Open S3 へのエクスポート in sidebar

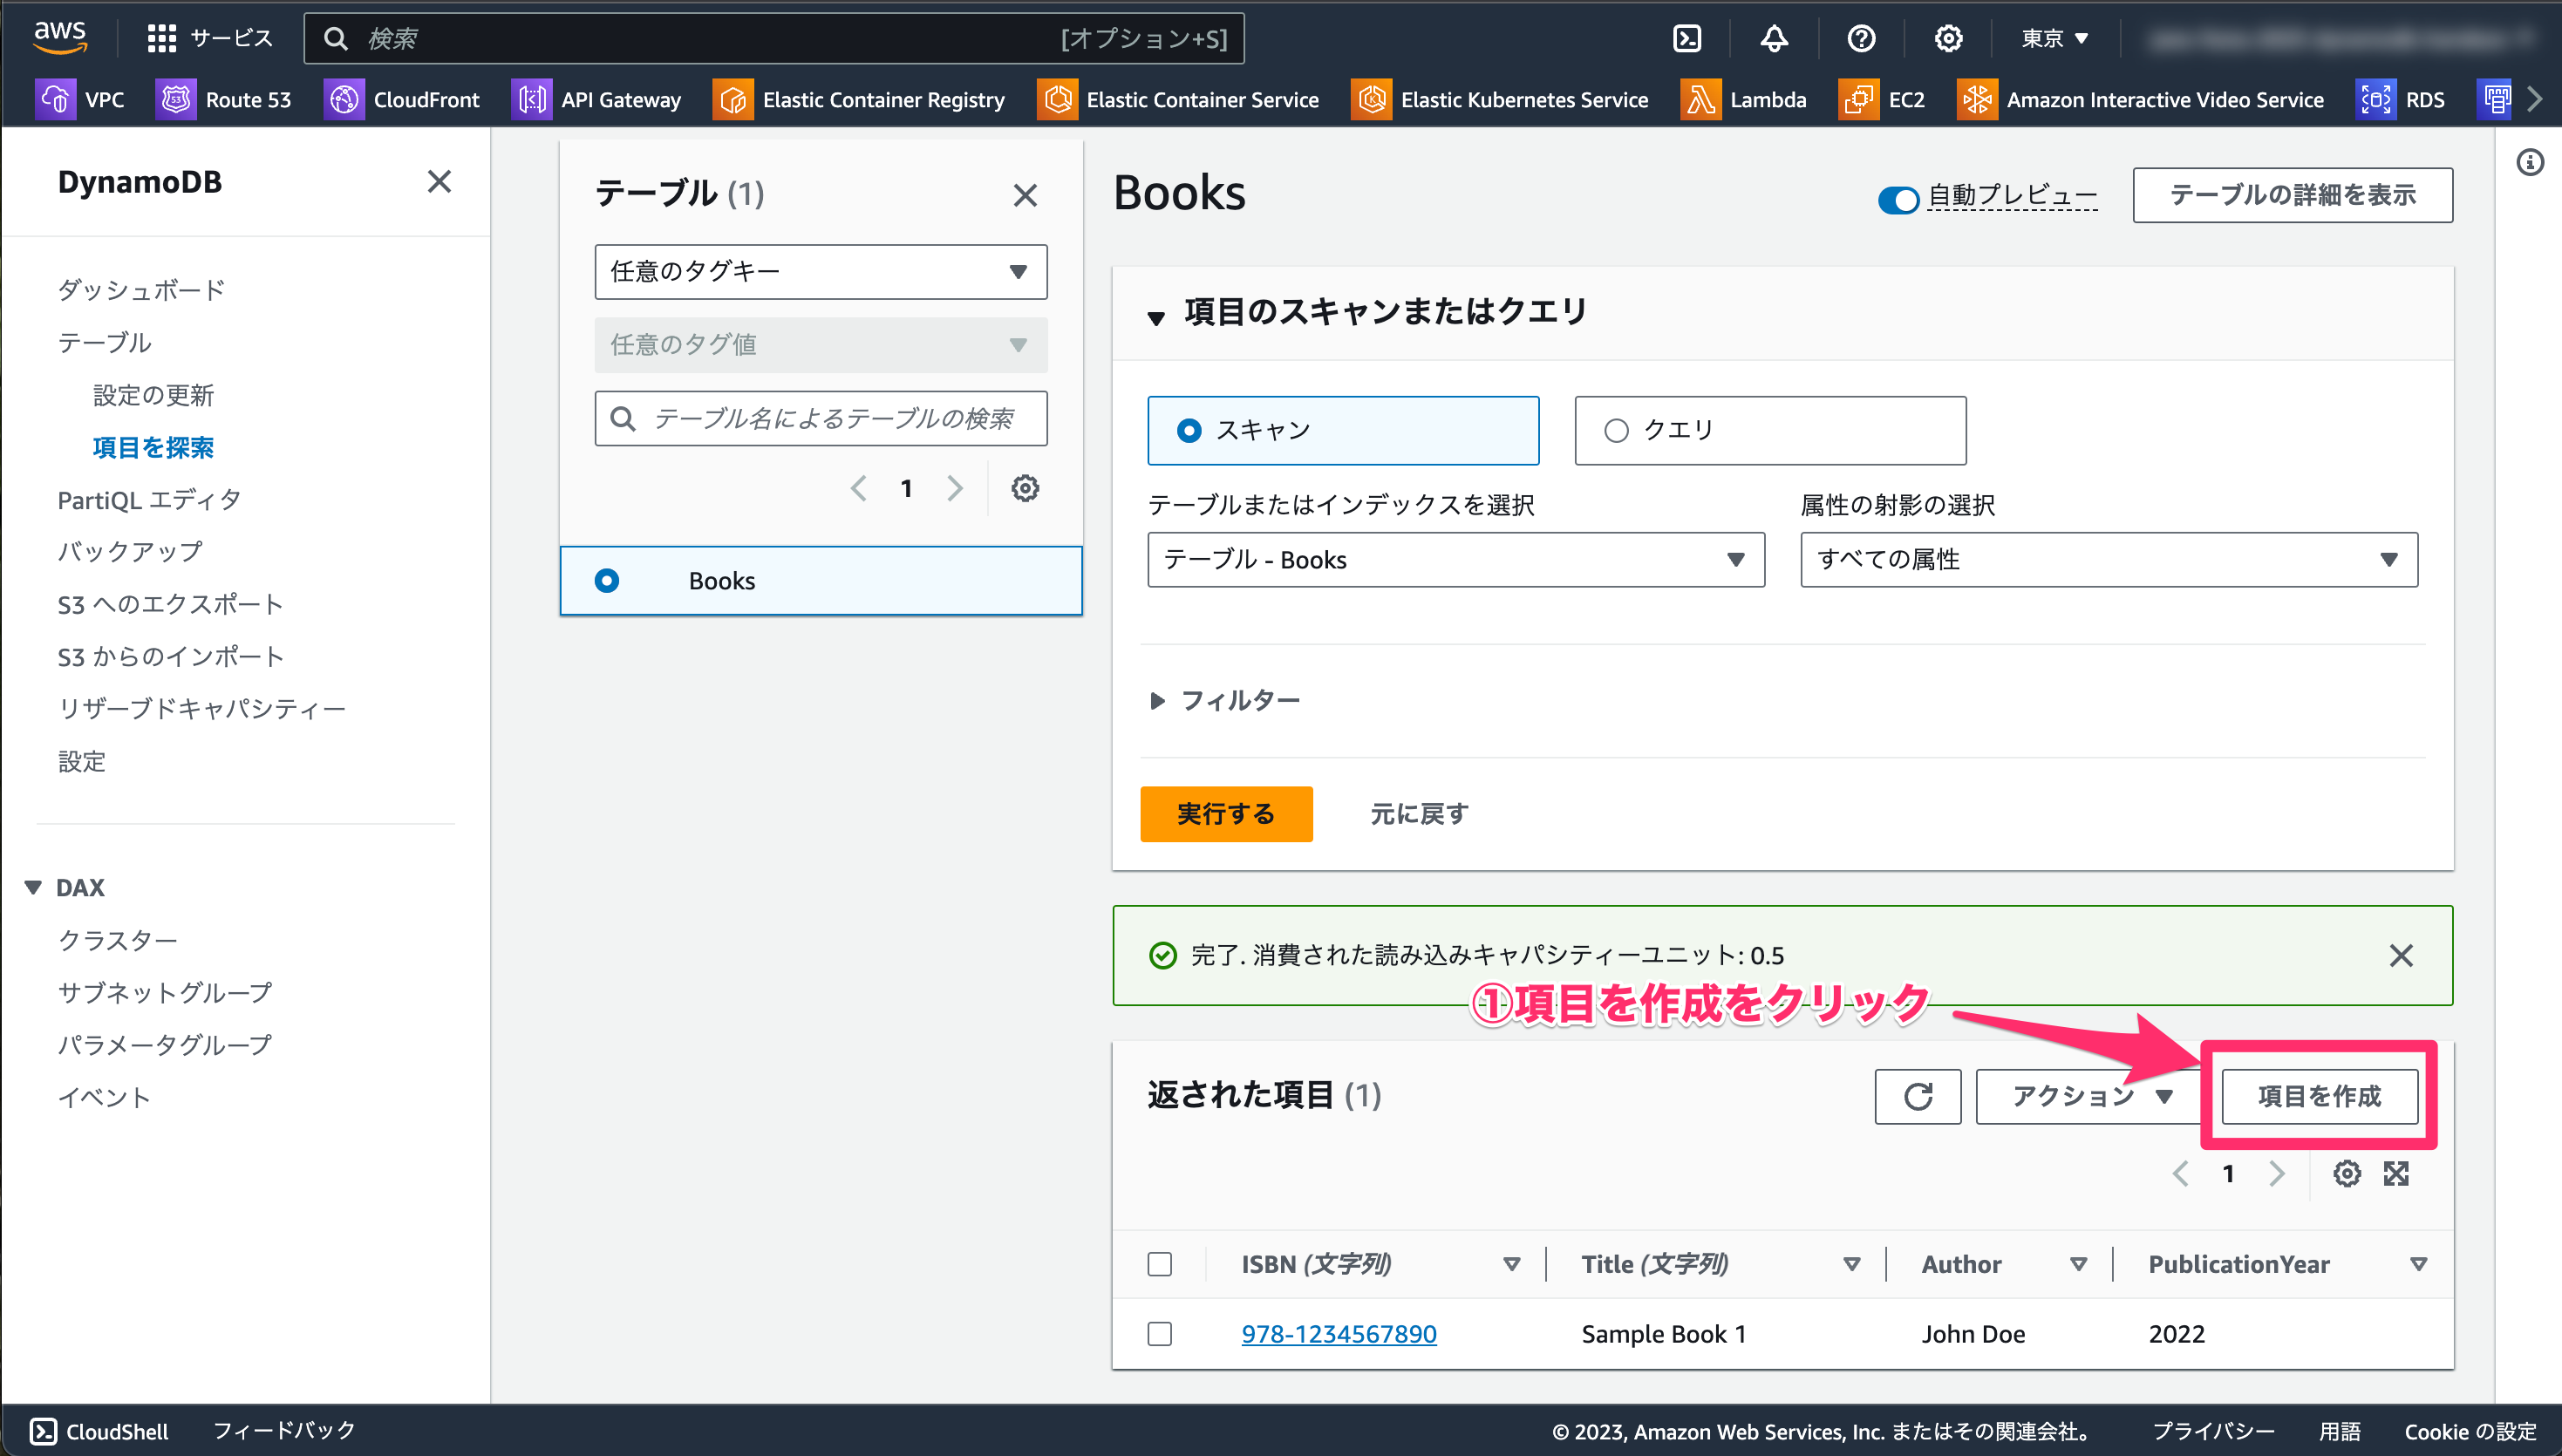click(171, 604)
